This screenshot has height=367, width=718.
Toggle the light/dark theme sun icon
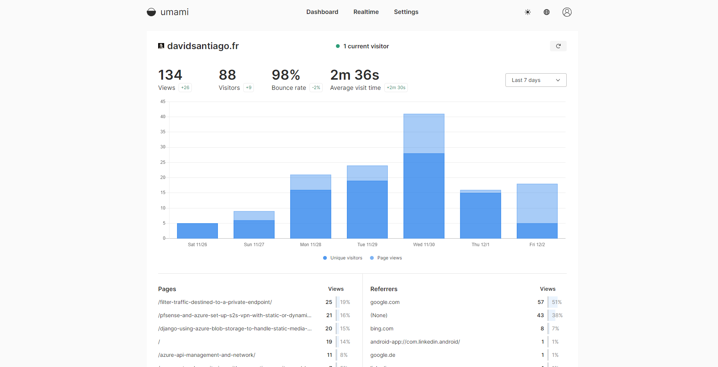pos(528,12)
